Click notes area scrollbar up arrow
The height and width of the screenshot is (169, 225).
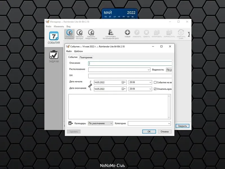[x=169, y=96]
